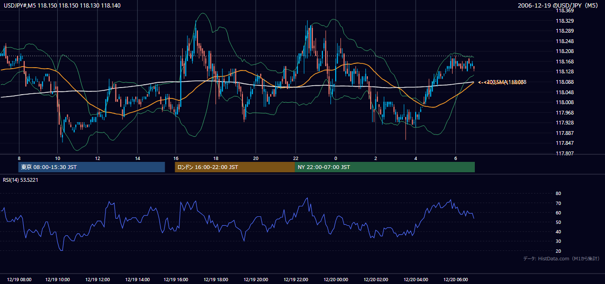Click price axis value 118.208
Screen dimensions: 605x284
[565, 51]
